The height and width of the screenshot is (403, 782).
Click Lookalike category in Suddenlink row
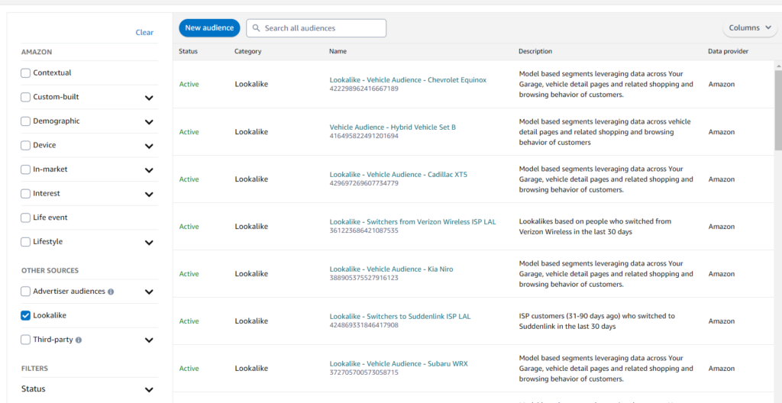(251, 321)
